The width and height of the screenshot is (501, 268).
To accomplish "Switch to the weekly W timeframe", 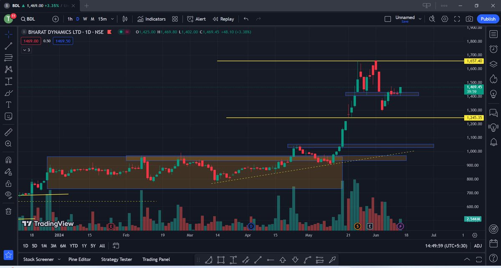I will [x=85, y=19].
